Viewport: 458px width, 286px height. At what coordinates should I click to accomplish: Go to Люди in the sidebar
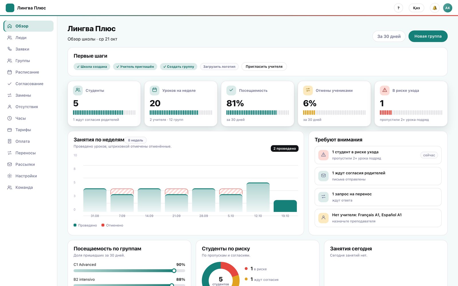point(29,37)
